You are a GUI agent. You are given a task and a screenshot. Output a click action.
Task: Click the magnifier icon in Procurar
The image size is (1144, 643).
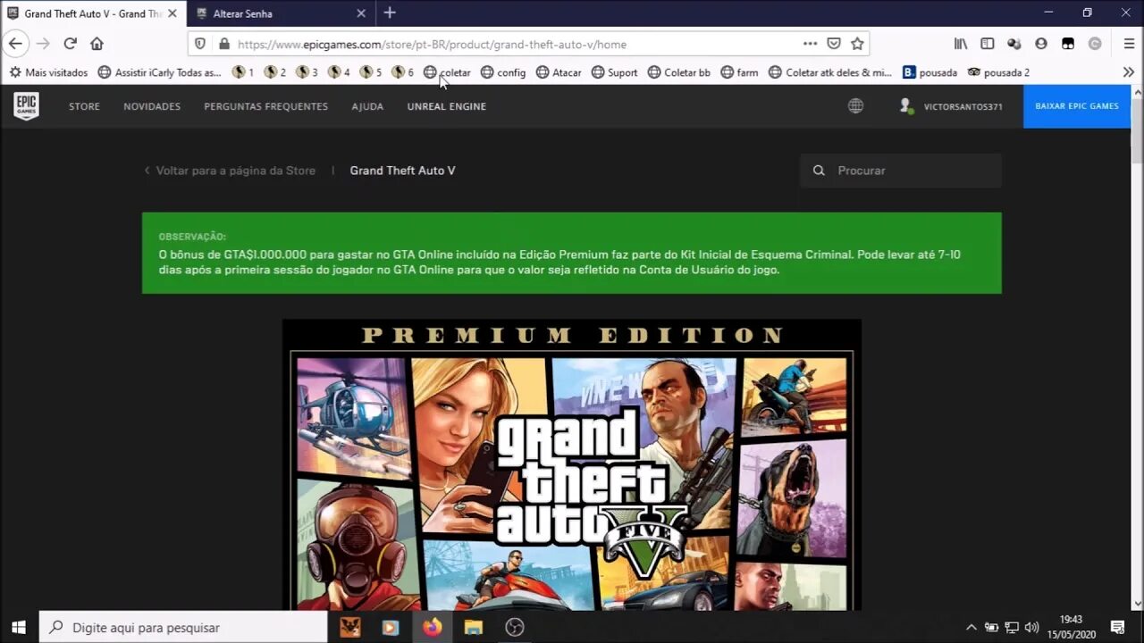819,171
